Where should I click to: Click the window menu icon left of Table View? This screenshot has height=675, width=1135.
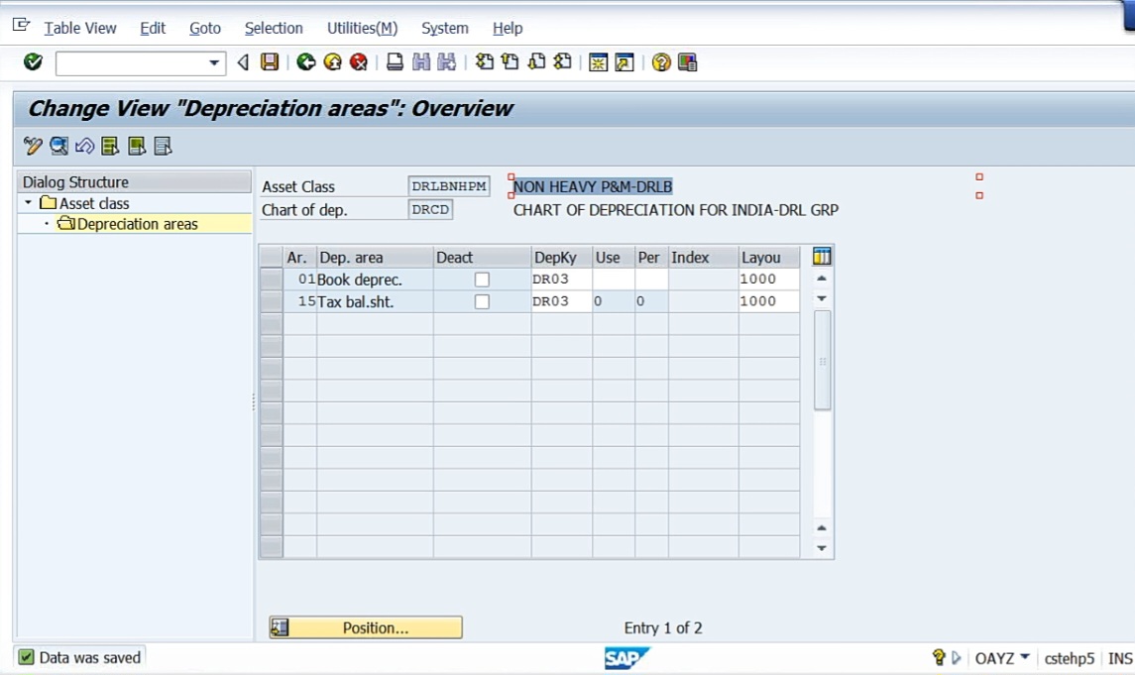[x=21, y=26]
